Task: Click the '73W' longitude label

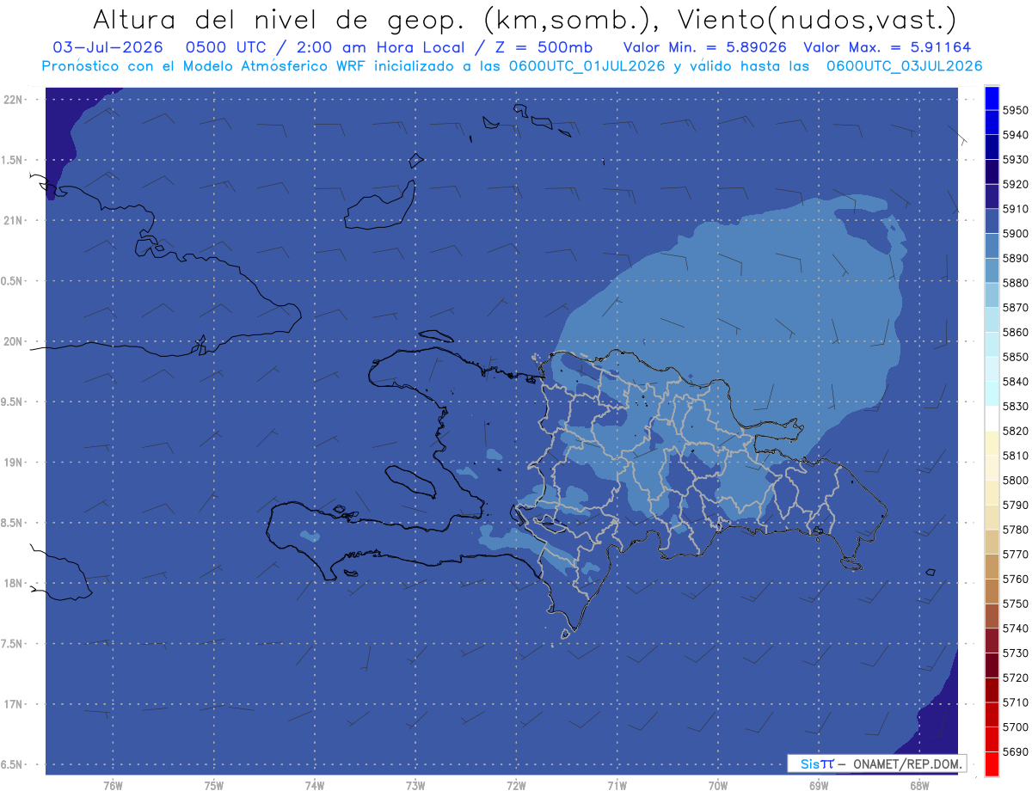Action: (415, 785)
